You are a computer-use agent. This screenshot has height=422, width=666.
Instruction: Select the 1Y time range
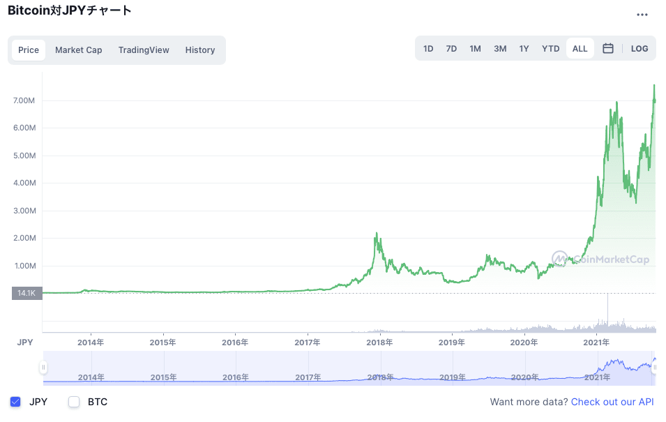point(524,48)
